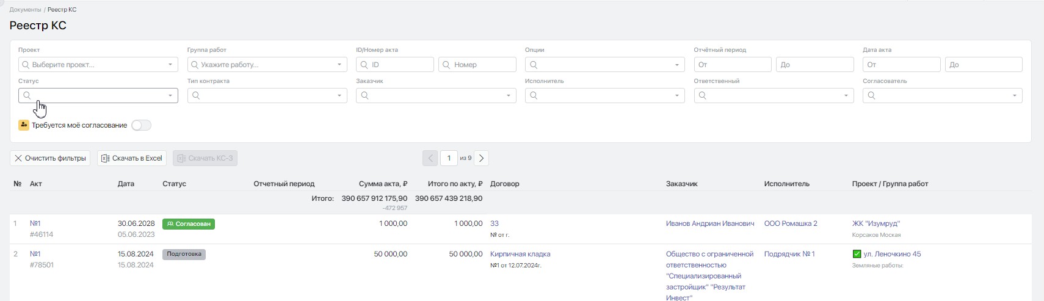
Task: Click previous page arrow in pagination
Action: coord(430,158)
